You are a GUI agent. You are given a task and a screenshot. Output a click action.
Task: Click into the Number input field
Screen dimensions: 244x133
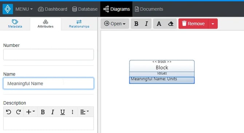tap(48, 55)
